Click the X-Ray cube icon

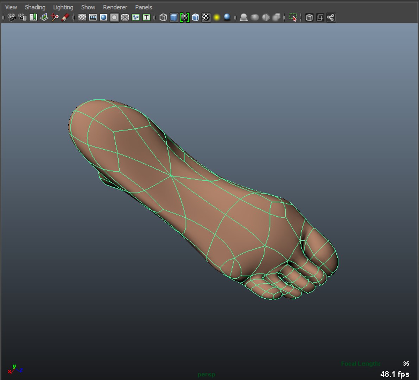[x=309, y=18]
